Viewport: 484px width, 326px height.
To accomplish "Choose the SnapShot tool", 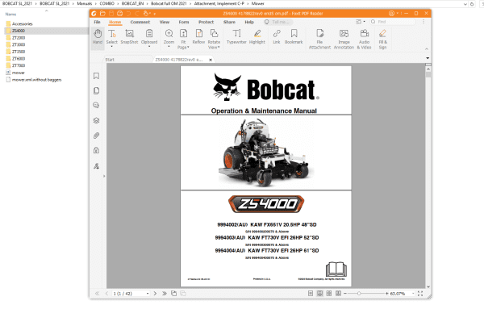I will pos(129,37).
